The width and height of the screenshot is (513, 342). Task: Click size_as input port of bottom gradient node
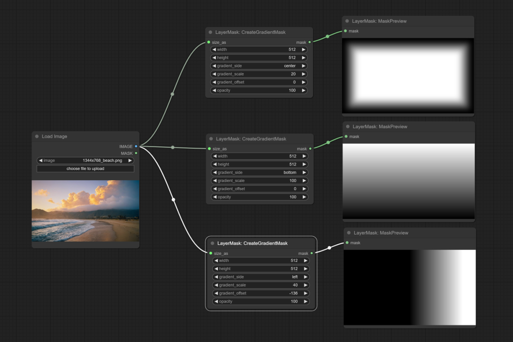209,148
